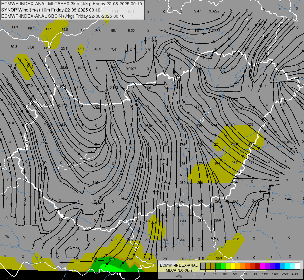Click the SBCIN header line
Image resolution: width=304 pixels, height=280 pixels.
point(63,16)
